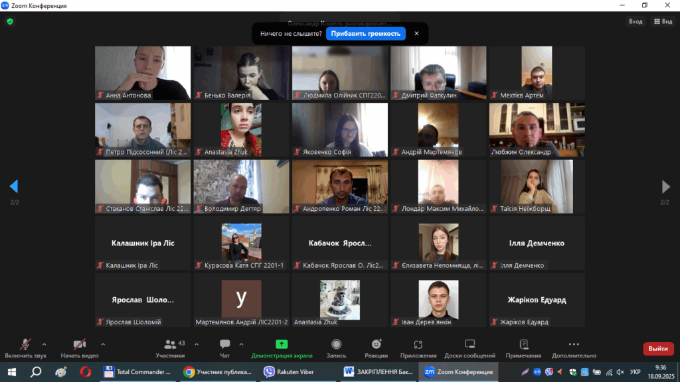680x382 pixels.
Task: Open the Вид view layout menu
Action: [x=663, y=21]
